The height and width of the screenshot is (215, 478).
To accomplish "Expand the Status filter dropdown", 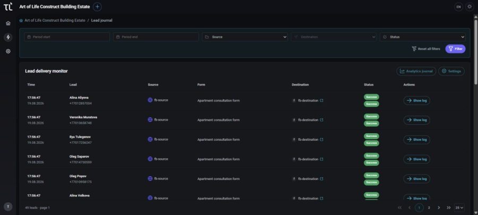I will pos(423,37).
